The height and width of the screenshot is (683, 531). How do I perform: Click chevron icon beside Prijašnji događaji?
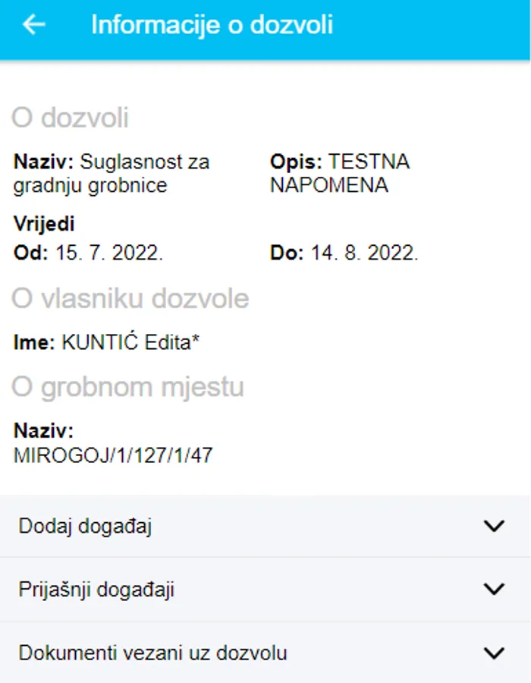[x=494, y=590]
